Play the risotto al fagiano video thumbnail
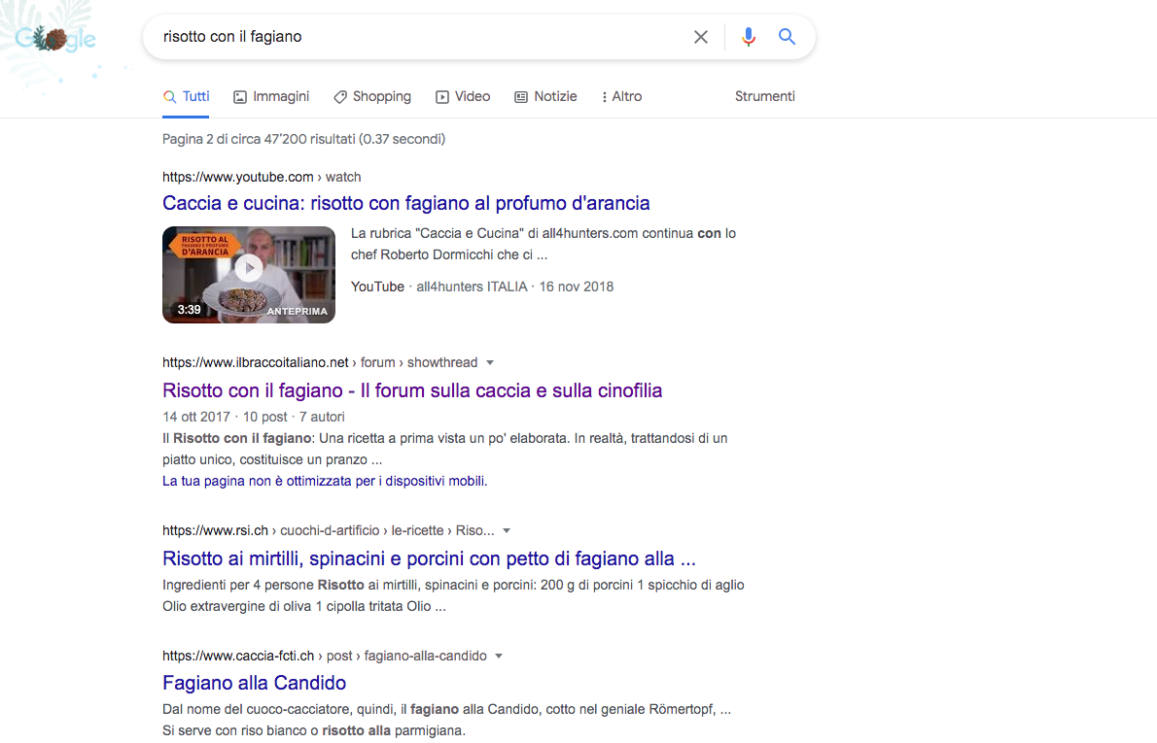Viewport: 1157px width, 743px height. point(249,274)
